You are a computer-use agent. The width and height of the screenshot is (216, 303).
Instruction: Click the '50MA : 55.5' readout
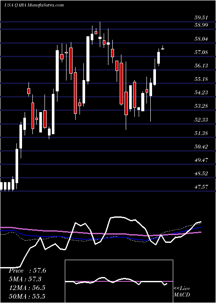click(27, 296)
